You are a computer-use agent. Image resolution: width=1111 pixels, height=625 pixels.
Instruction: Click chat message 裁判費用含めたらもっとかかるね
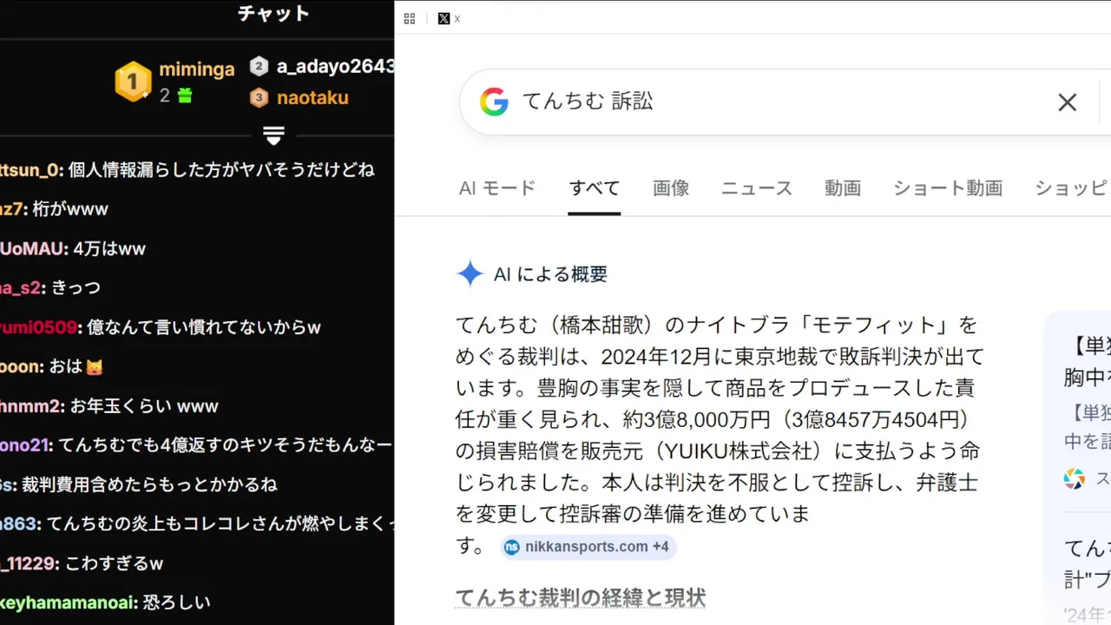pyautogui.click(x=149, y=485)
